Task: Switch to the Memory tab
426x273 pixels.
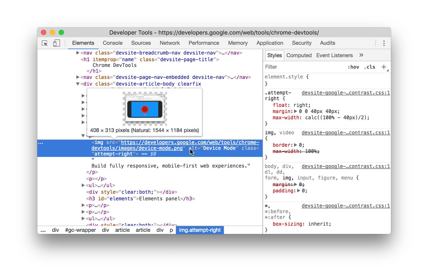Action: click(238, 43)
